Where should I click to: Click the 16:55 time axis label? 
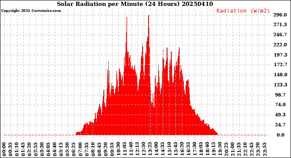pyautogui.click(x=189, y=150)
